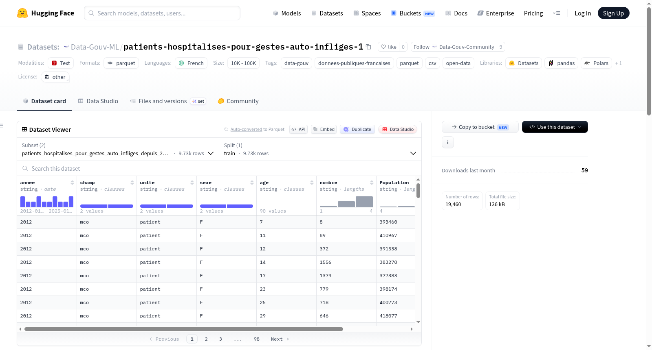The height and width of the screenshot is (350, 652).
Task: Switch to the Dataset card tab
Action: point(44,101)
